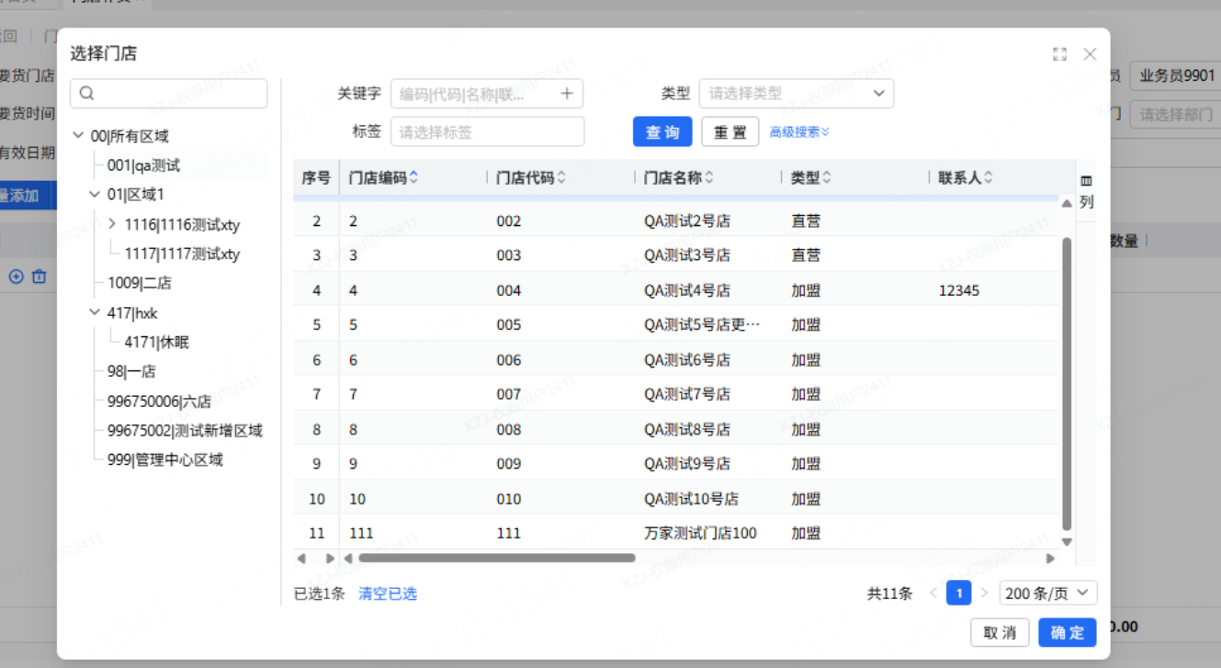Screen dimensions: 1221x668
Task: Open the 200 条/页 page size dropdown
Action: tap(1047, 594)
